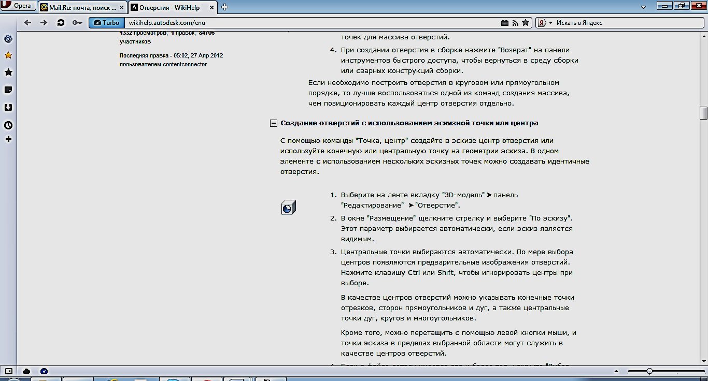The height and width of the screenshot is (381, 708).
Task: Close the Отверстия - WikiHelp tab
Action: pos(211,7)
